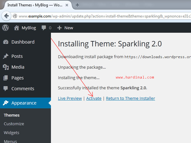
Task: Click the Media camera-music icon
Action: tap(6, 67)
